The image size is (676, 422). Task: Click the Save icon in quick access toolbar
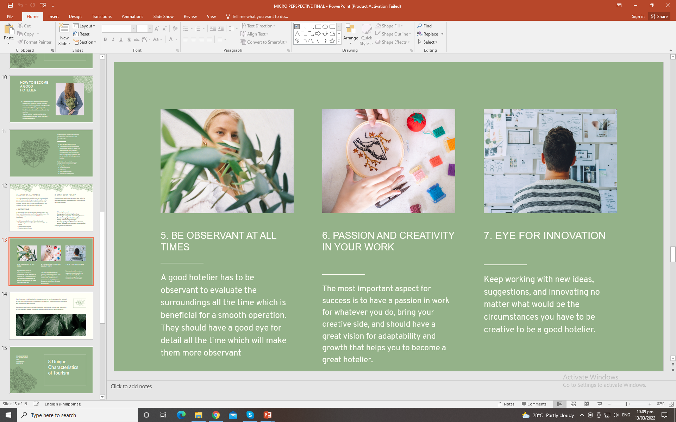pyautogui.click(x=10, y=5)
